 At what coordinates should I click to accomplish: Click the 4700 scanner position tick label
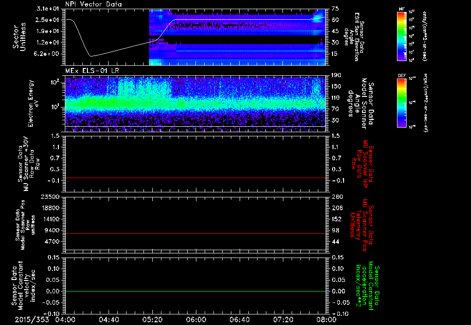[52, 241]
